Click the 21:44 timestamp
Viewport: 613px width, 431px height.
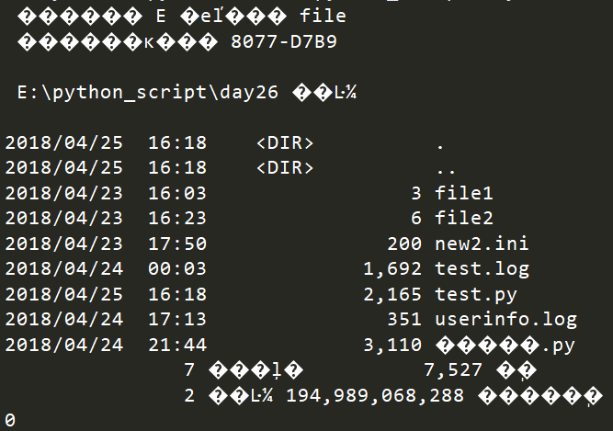coord(177,345)
